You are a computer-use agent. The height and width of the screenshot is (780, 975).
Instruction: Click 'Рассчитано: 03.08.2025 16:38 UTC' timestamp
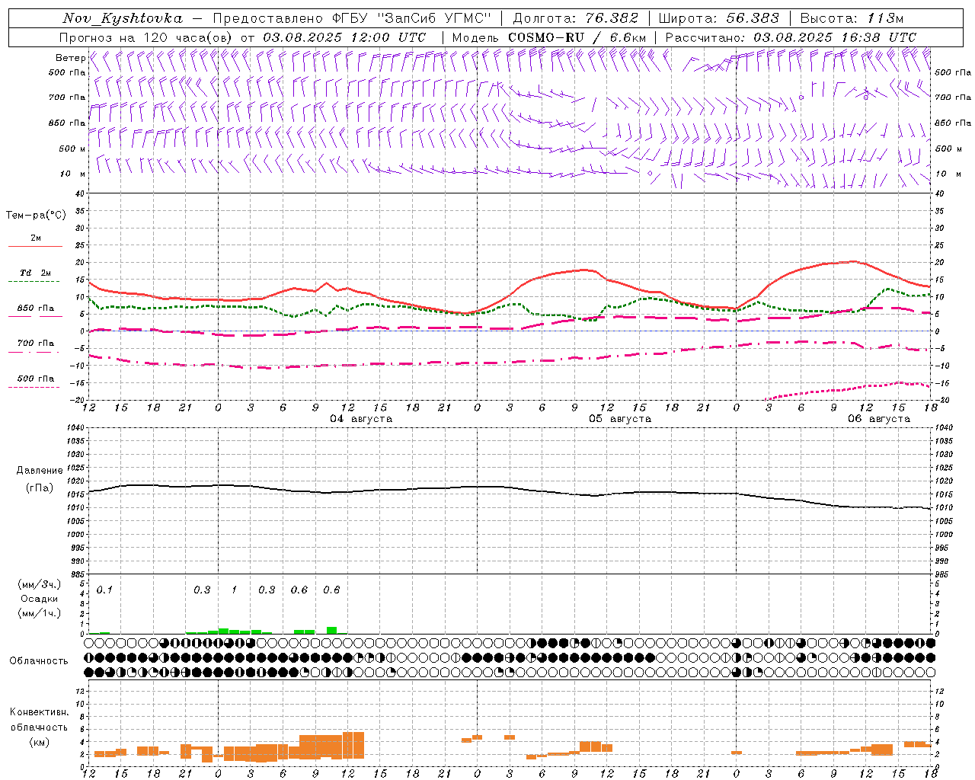pos(791,37)
